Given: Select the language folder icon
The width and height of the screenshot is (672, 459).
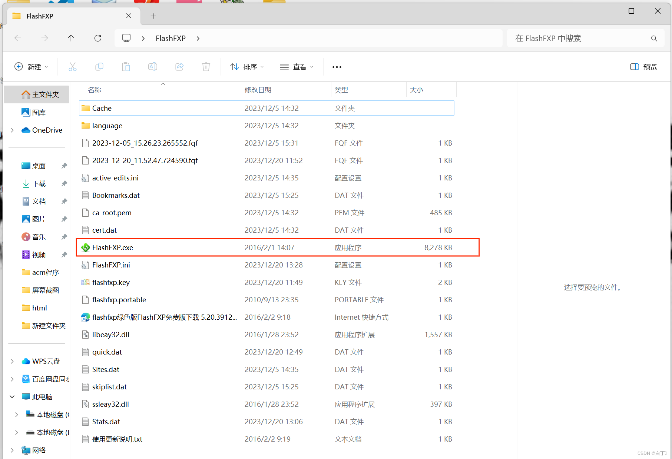Looking at the screenshot, I should tap(86, 126).
